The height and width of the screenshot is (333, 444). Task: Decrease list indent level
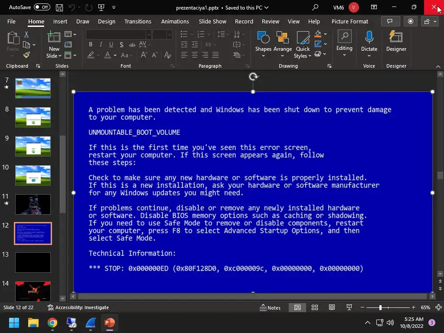click(184, 45)
